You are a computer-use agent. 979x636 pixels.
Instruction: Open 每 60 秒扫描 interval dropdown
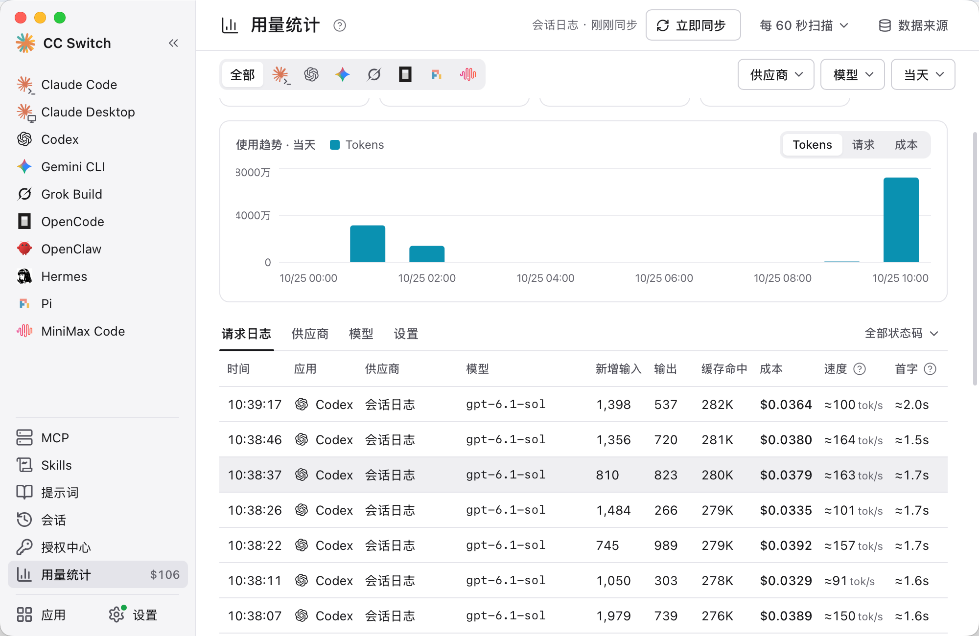click(804, 25)
